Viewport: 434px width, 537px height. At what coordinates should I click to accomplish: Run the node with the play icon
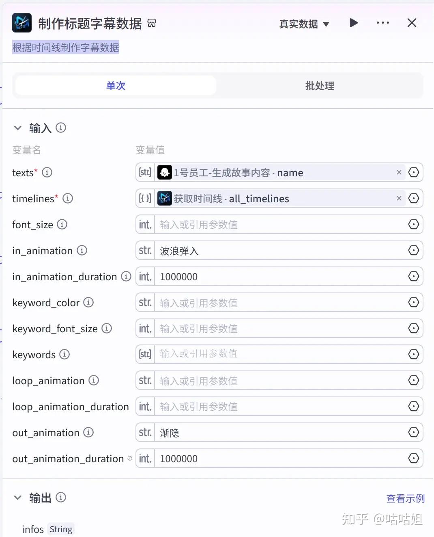(354, 23)
